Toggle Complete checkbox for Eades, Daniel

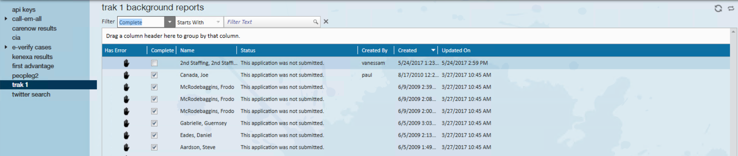coord(154,135)
